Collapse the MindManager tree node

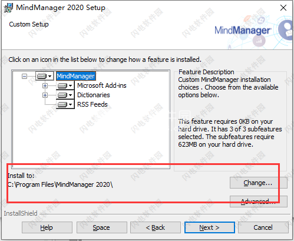point(24,76)
